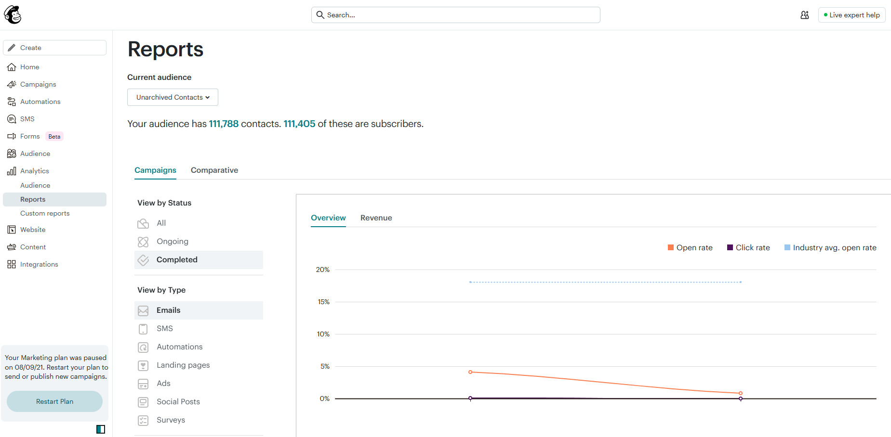Click the SMS phone icon under View by Type
Image resolution: width=891 pixels, height=437 pixels.
click(x=143, y=329)
